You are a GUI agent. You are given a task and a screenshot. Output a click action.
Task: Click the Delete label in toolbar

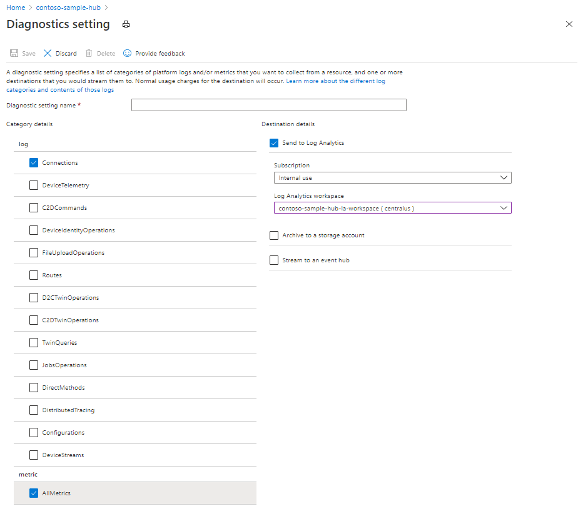[106, 54]
